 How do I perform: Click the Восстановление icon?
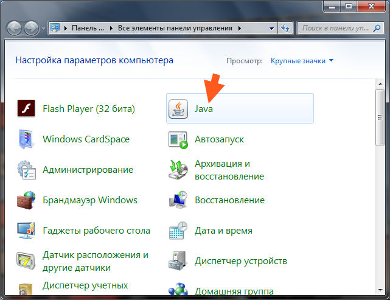pyautogui.click(x=178, y=200)
